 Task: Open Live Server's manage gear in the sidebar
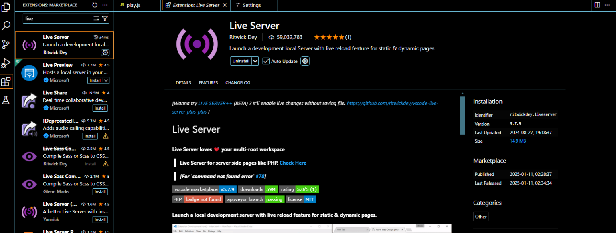(x=105, y=52)
